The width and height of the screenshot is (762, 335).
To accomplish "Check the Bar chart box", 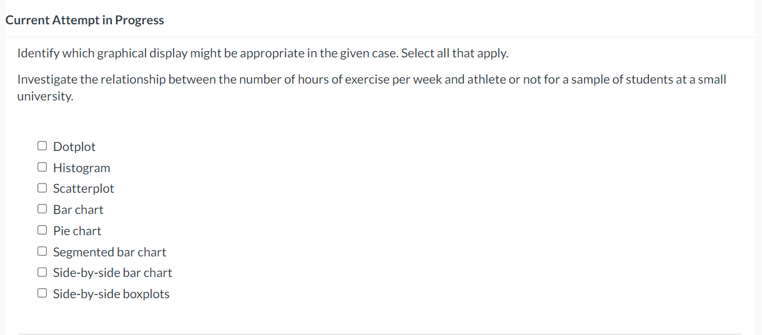I will pos(42,209).
